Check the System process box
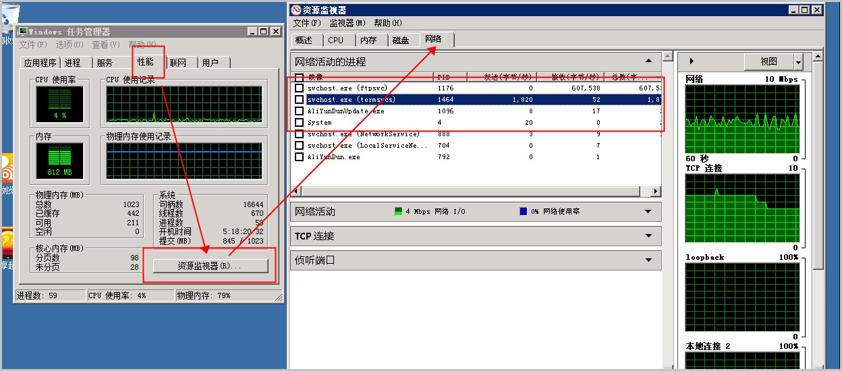Viewport: 842px width, 371px height. click(300, 123)
